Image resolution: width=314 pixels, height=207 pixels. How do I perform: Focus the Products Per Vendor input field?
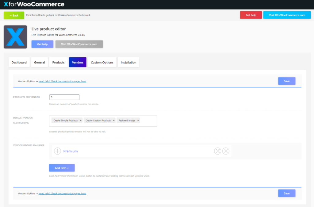coord(64,97)
